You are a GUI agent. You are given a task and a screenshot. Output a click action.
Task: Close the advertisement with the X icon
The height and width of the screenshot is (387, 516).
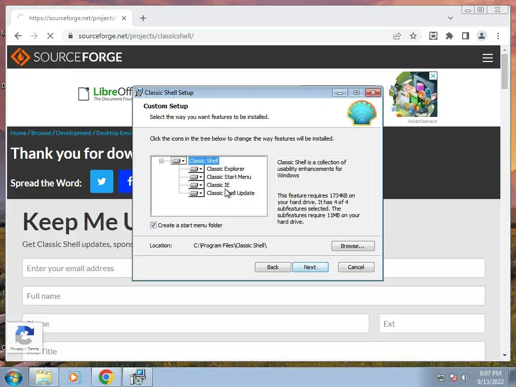433,76
